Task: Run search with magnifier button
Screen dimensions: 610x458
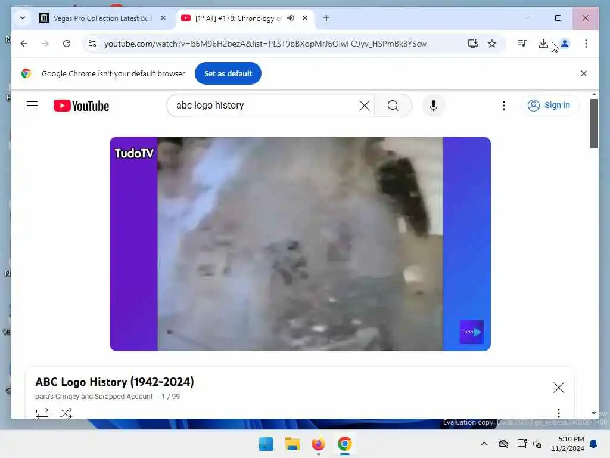Action: (x=393, y=106)
